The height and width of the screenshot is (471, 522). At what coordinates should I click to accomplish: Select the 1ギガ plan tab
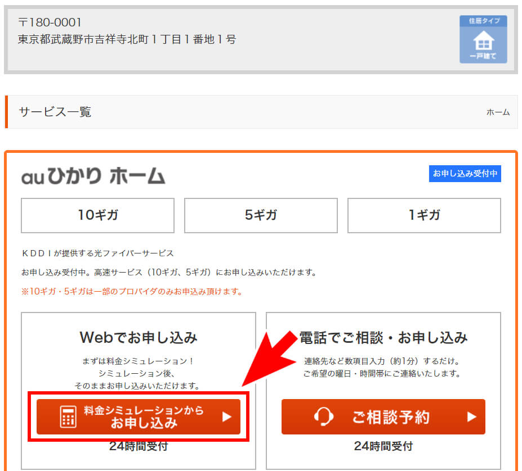pos(424,215)
